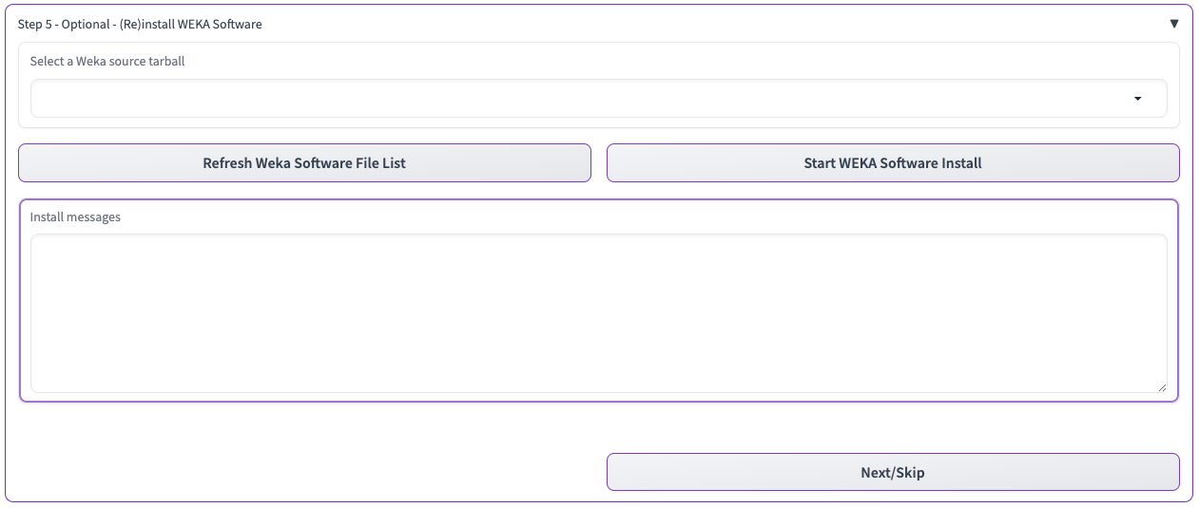Image resolution: width=1199 pixels, height=508 pixels.
Task: Reload the Weka software file list
Action: click(x=304, y=163)
